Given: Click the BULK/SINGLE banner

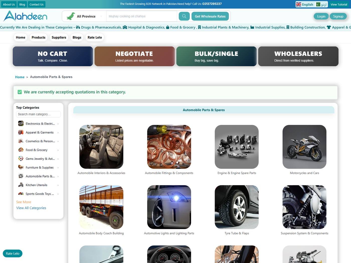Looking at the screenshot, I should (x=216, y=56).
